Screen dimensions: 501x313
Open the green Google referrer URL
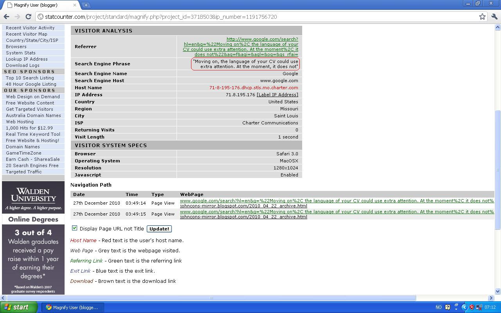pyautogui.click(x=240, y=47)
